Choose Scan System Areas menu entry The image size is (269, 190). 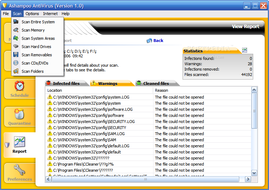pos(38,38)
